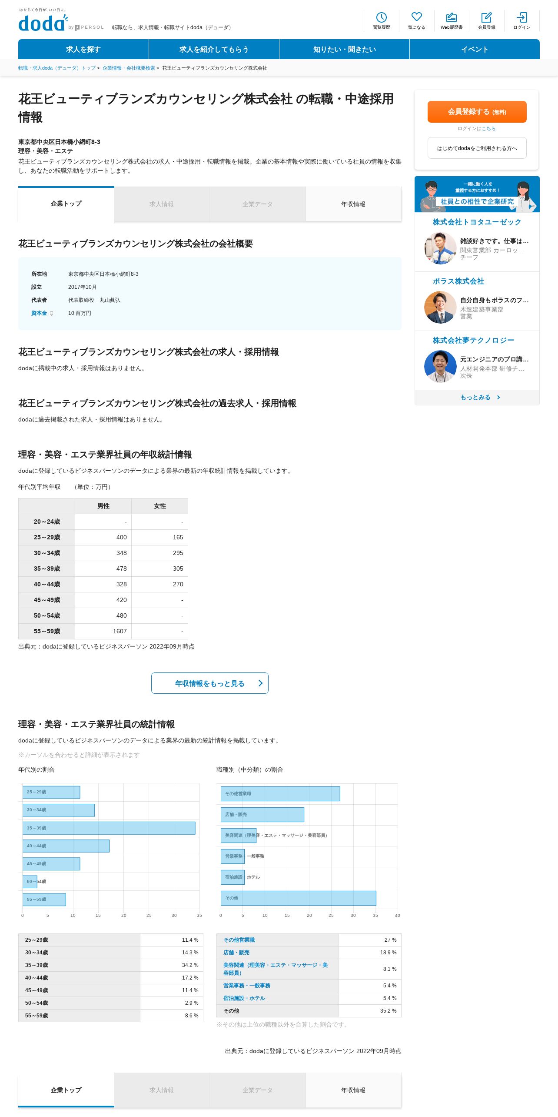Open 宿泊施設・ホテル job category link
Viewport: 558px width, 1117px height.
pyautogui.click(x=244, y=998)
